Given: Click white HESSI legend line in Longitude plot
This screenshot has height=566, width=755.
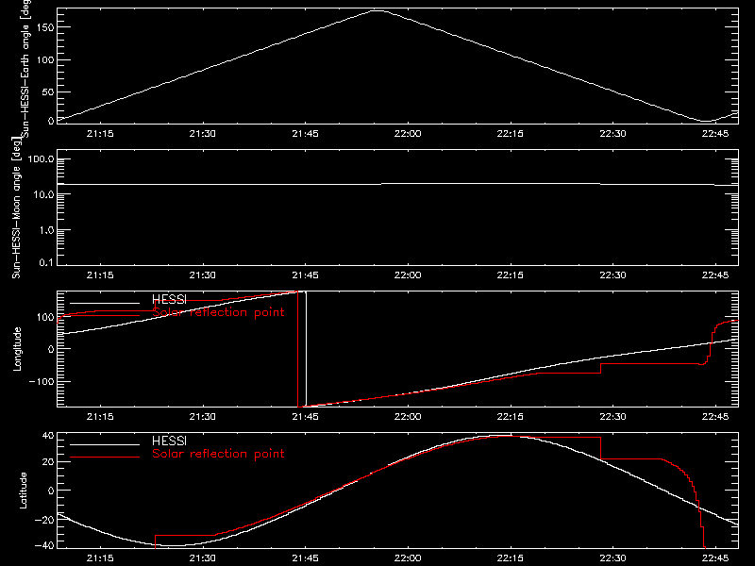Looking at the screenshot, I should [x=105, y=303].
